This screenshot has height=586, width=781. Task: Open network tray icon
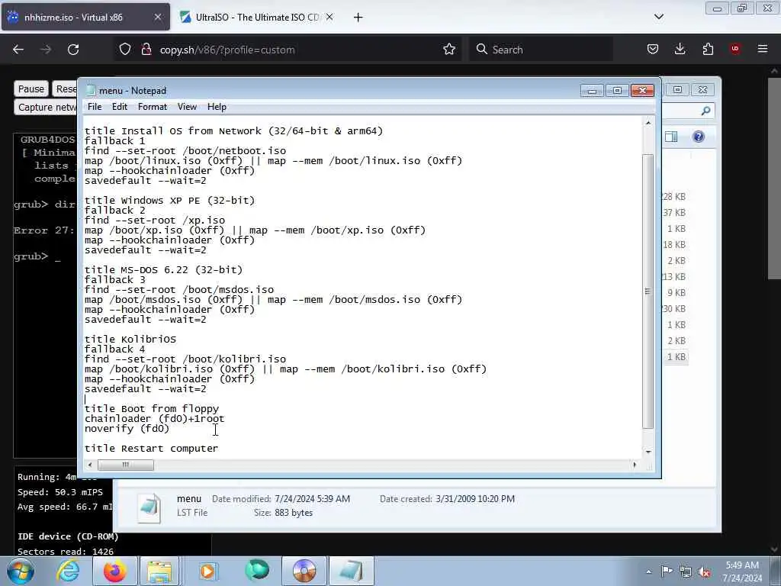[x=686, y=572]
